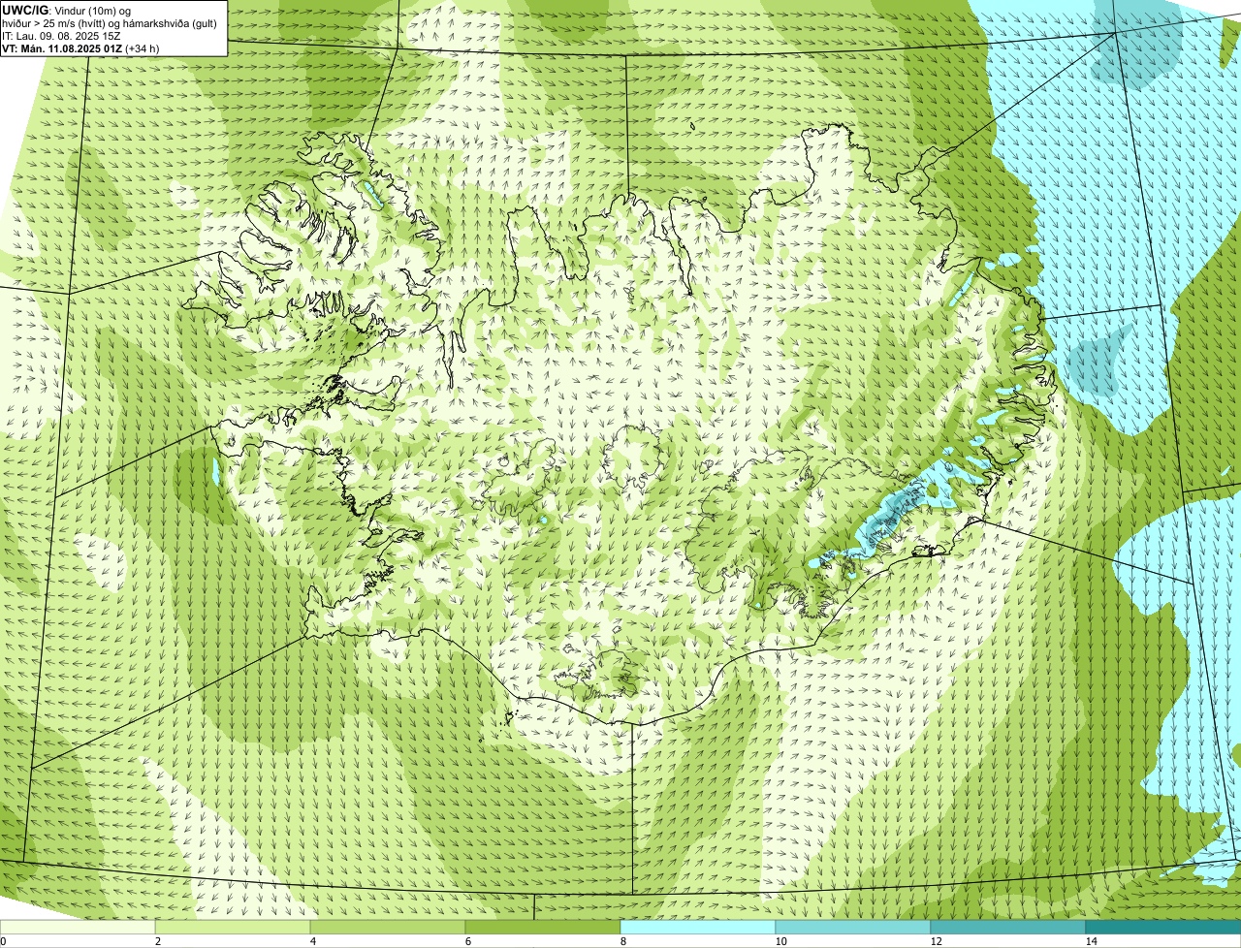The width and height of the screenshot is (1241, 948).
Task: Click the teal 12–14 m/s legend swatch
Action: [x=1008, y=928]
